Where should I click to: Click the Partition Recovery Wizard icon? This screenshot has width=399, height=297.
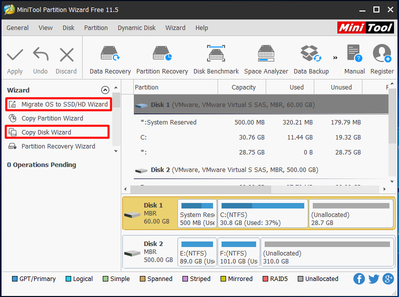pos(13,146)
